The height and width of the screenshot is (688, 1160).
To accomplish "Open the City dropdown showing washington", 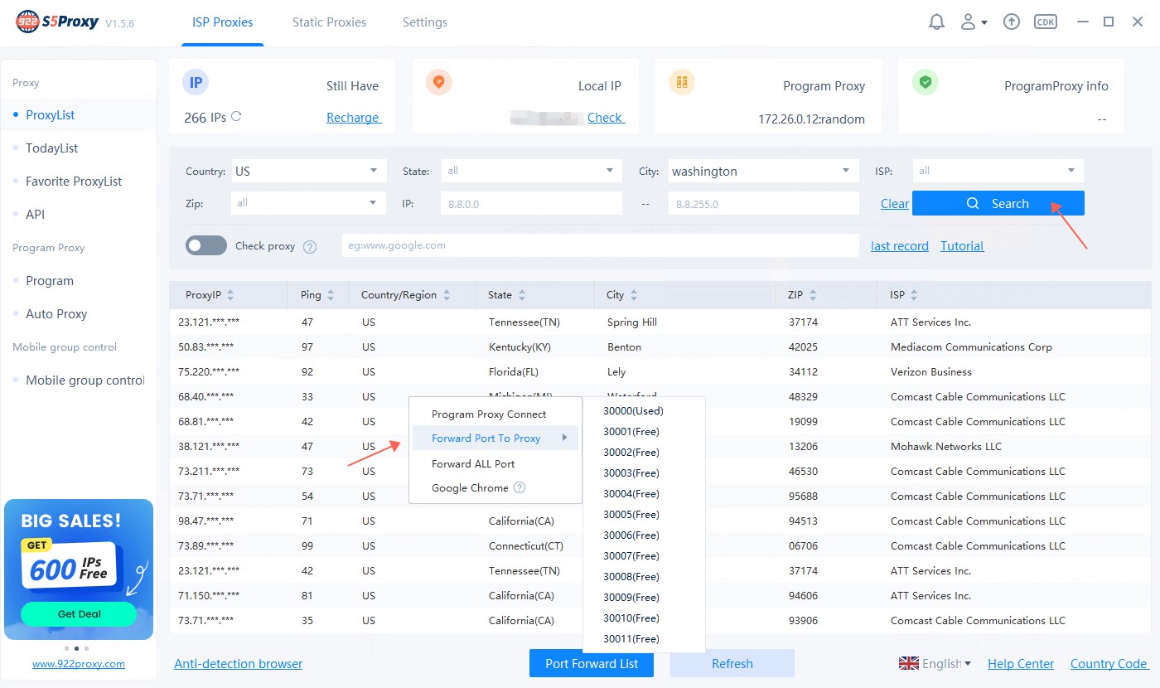I will 761,172.
